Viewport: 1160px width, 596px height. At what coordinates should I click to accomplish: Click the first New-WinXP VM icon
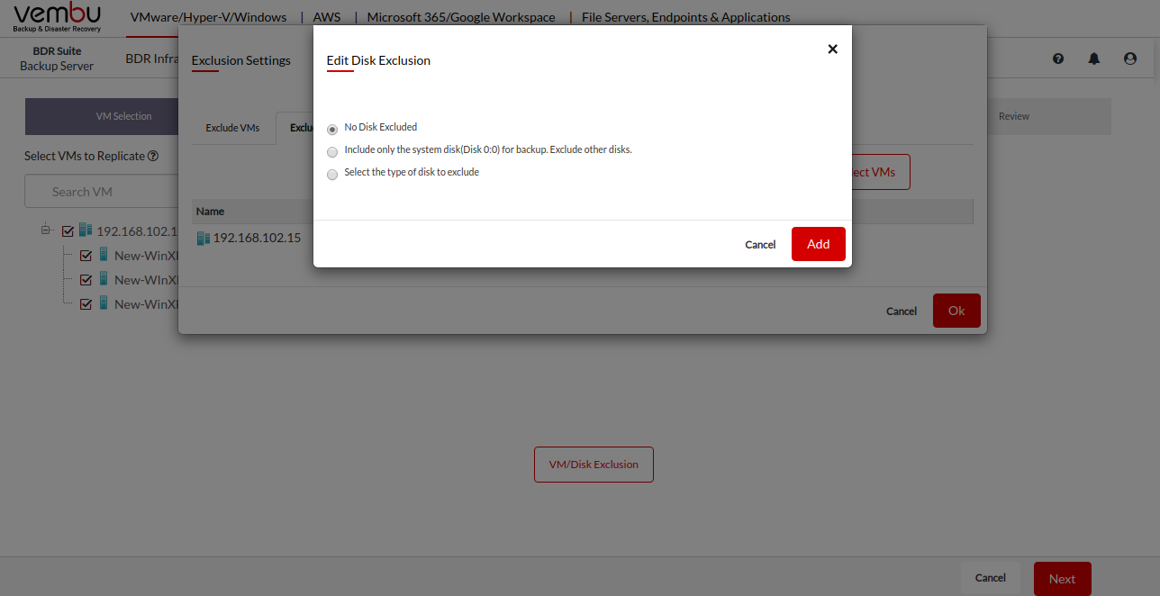(104, 255)
